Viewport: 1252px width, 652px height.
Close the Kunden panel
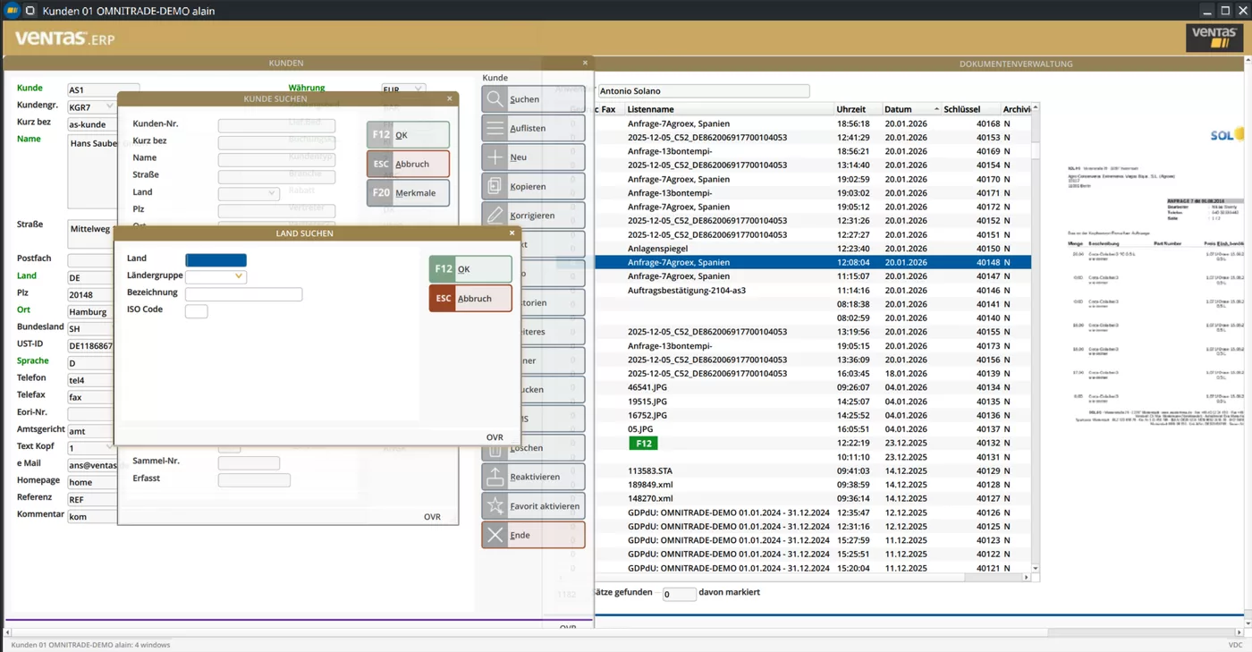585,63
